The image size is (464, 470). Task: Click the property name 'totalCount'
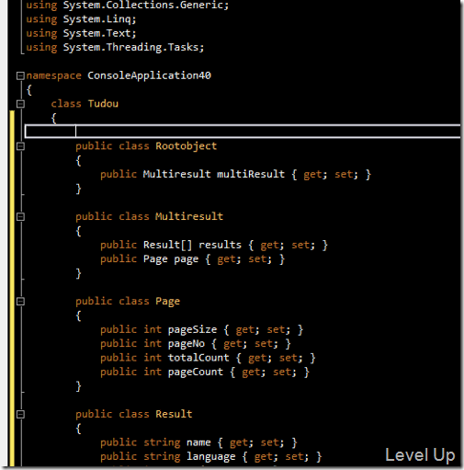point(198,358)
